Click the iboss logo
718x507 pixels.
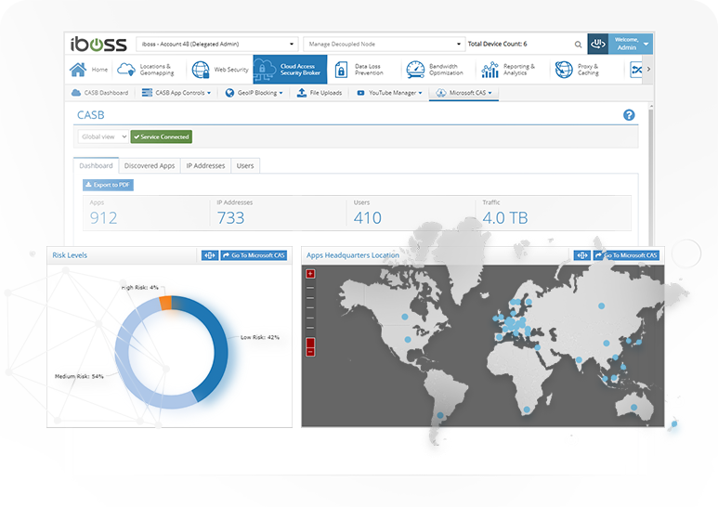pos(98,44)
